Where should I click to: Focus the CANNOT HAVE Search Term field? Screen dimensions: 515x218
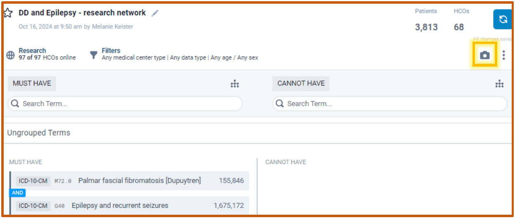point(390,104)
